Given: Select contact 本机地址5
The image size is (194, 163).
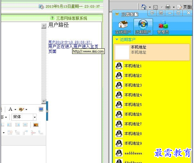Looking at the screenshot, I should (152, 105).
